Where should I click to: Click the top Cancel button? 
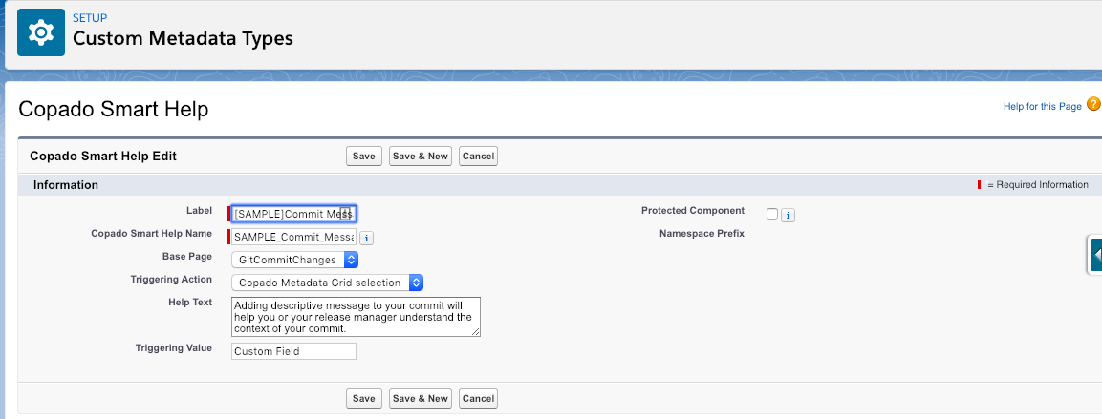coord(478,156)
